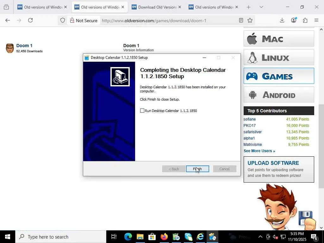Open the Firefox account icon

coord(294,20)
